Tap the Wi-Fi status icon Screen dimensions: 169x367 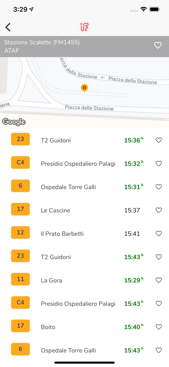coord(144,9)
